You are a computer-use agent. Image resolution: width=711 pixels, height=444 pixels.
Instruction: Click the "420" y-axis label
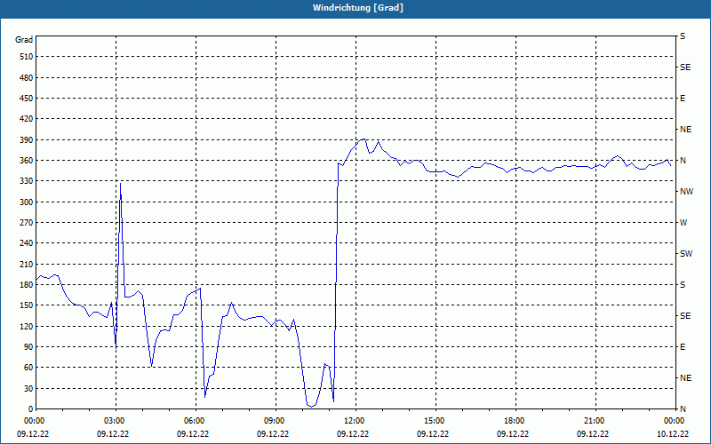27,119
